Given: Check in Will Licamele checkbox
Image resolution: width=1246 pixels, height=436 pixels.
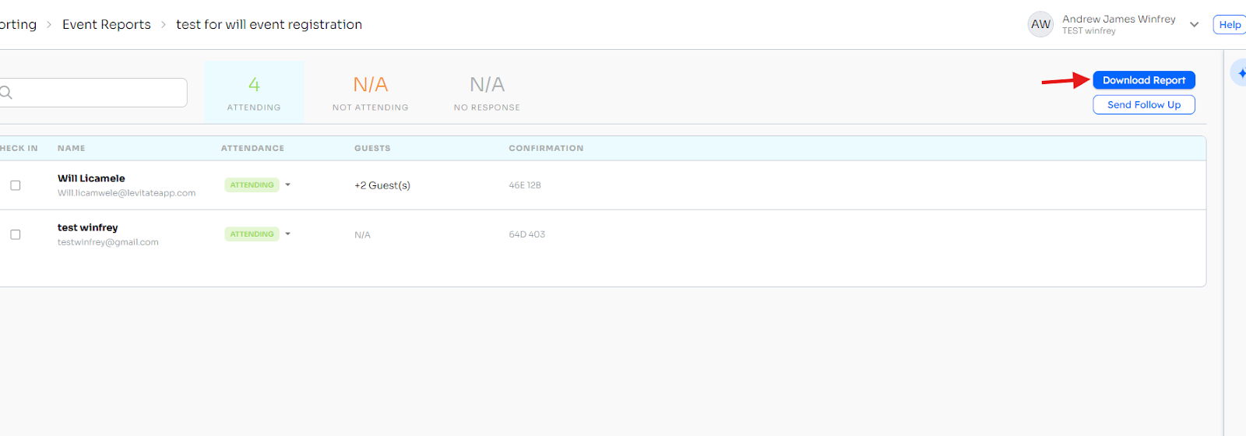Looking at the screenshot, I should pos(15,185).
